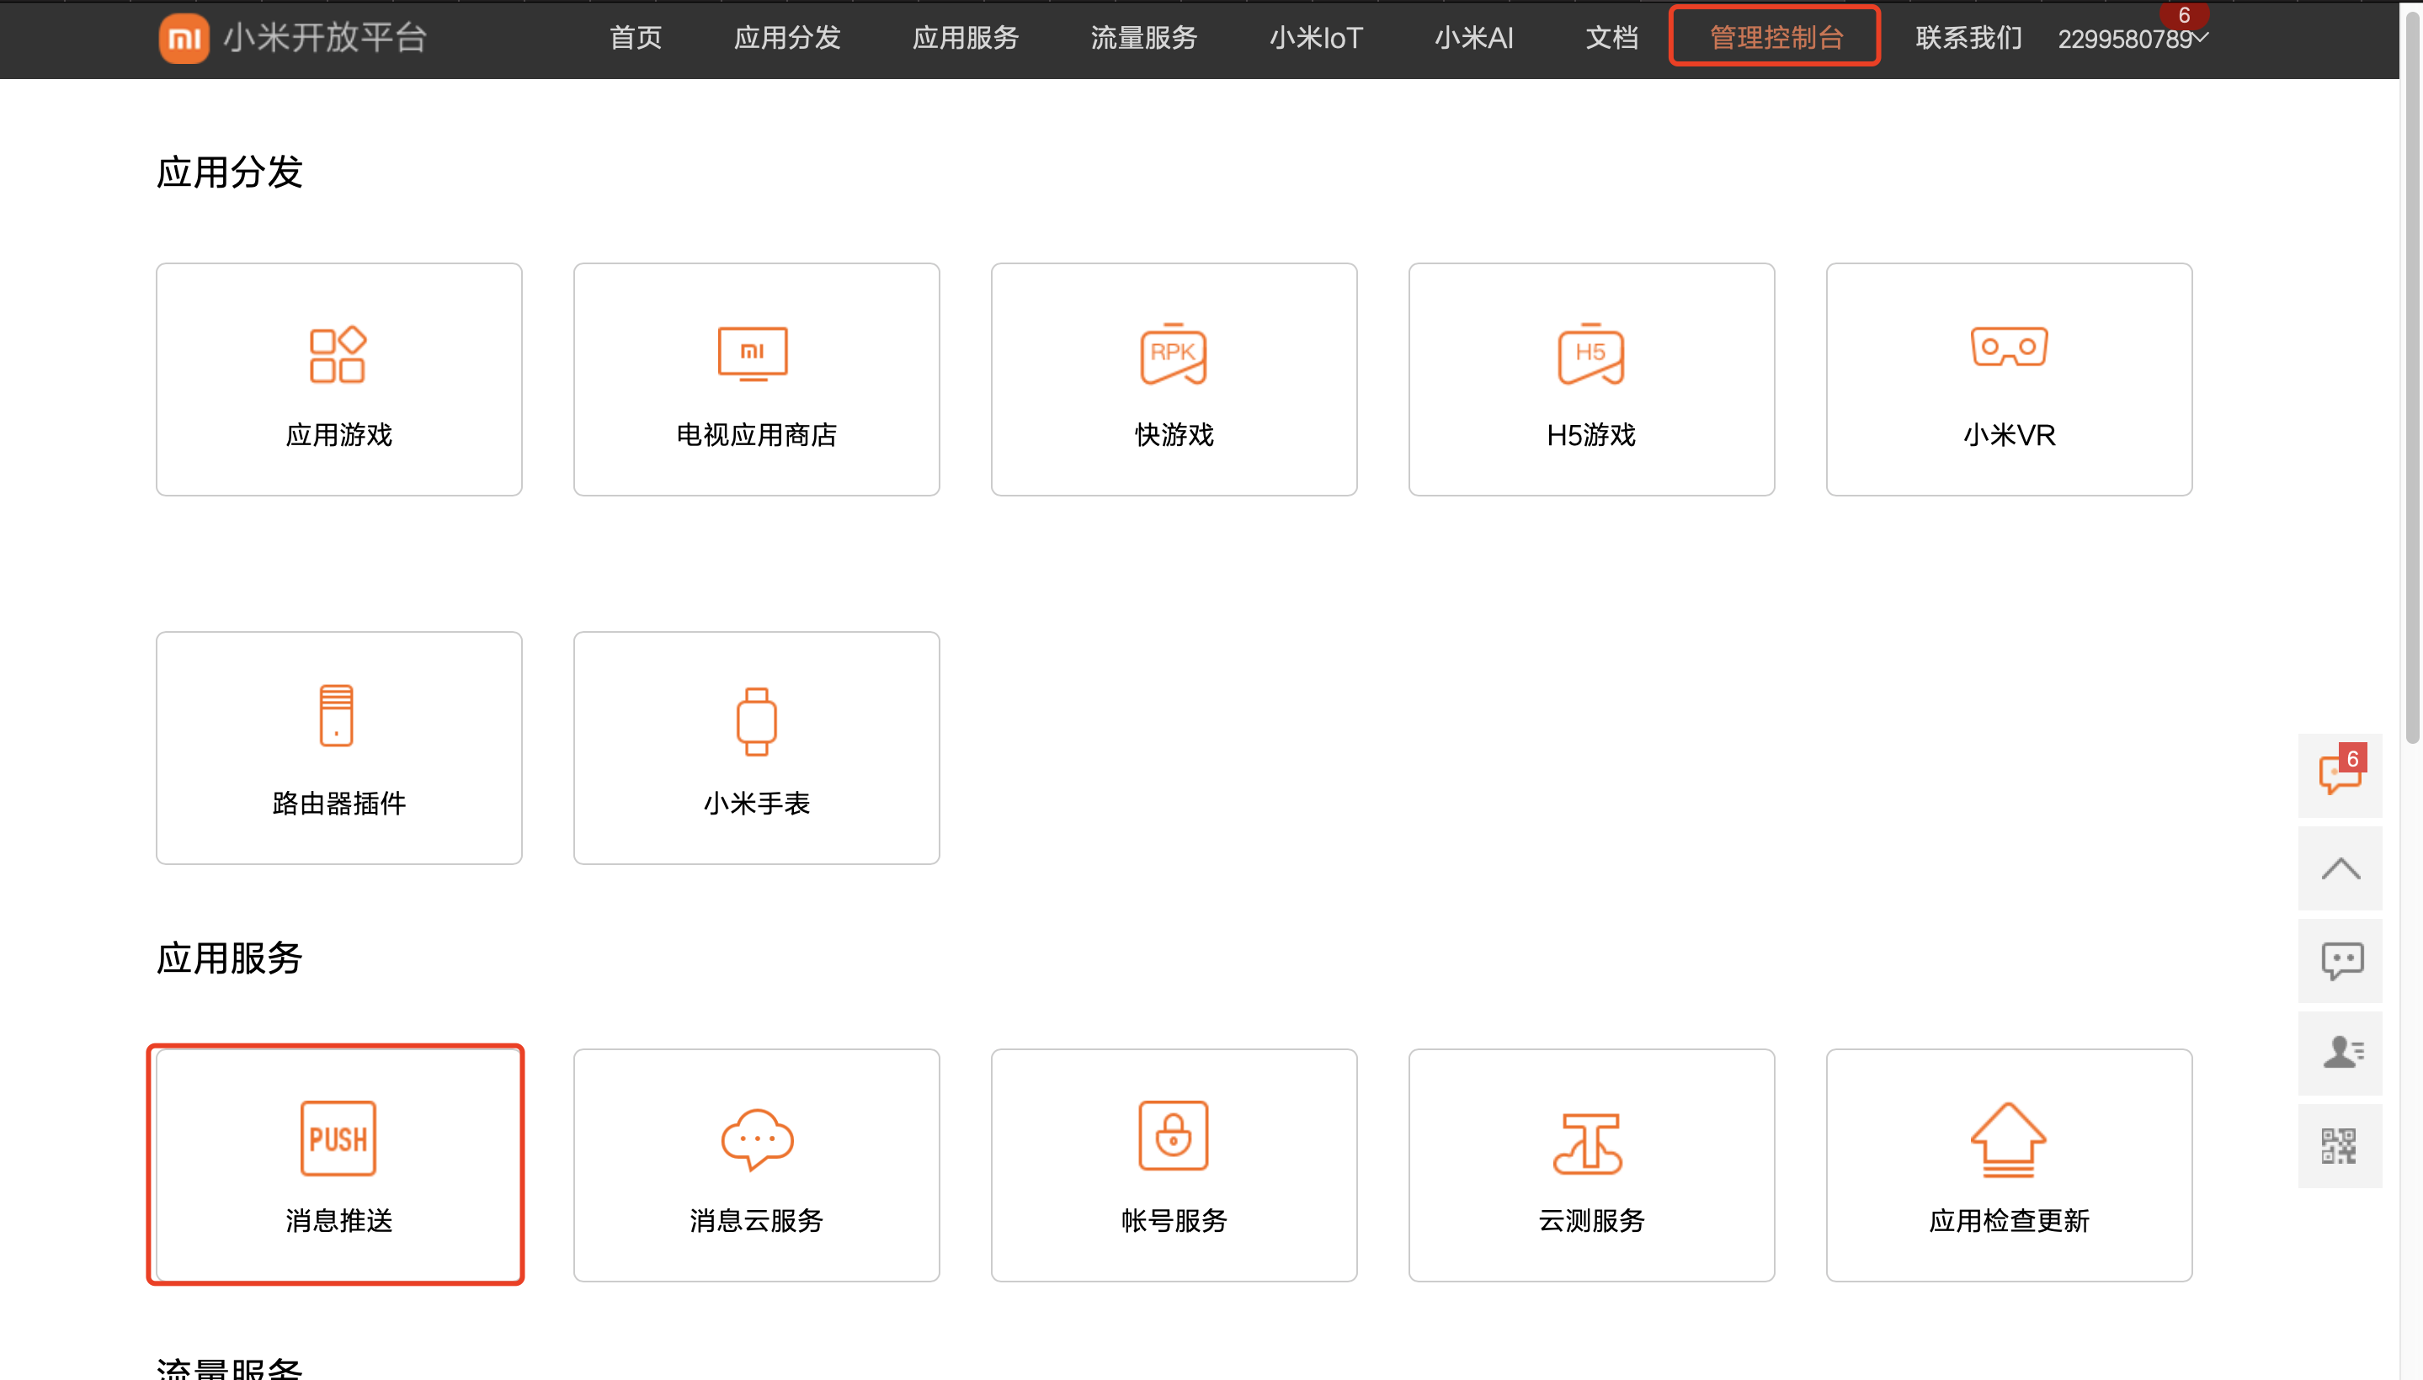Image resolution: width=2423 pixels, height=1380 pixels.
Task: Click 联系我们 in the top bar
Action: [1968, 38]
